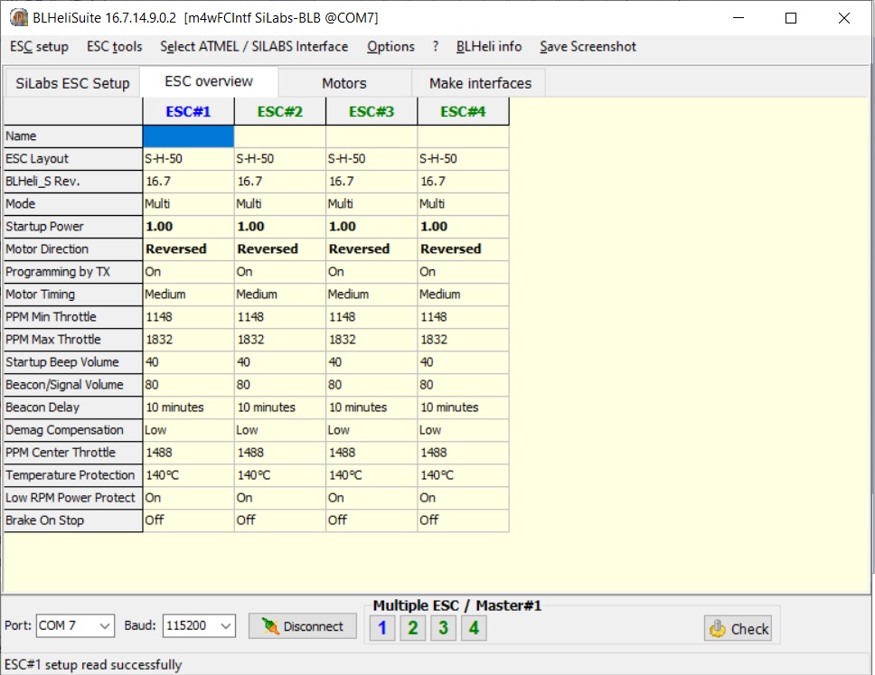Click the ESC Layout row label

73,159
